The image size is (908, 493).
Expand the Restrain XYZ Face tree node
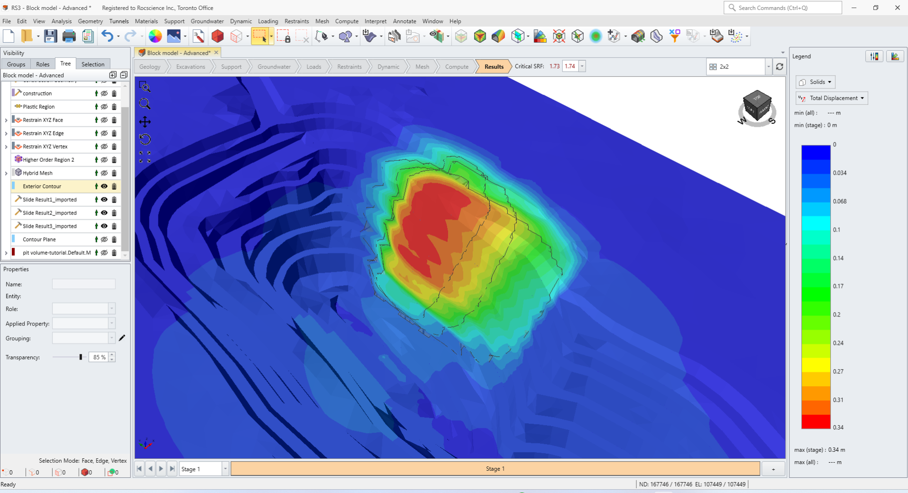tap(6, 121)
